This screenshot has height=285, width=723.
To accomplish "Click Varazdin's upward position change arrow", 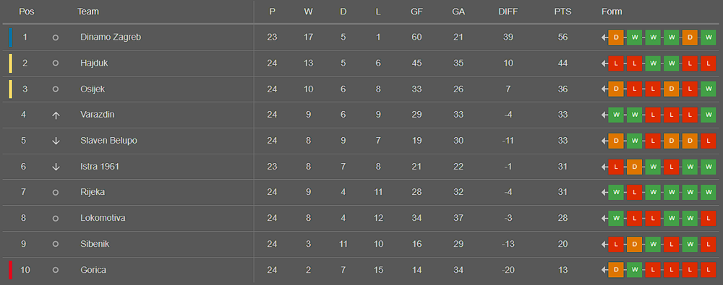I will (x=56, y=115).
